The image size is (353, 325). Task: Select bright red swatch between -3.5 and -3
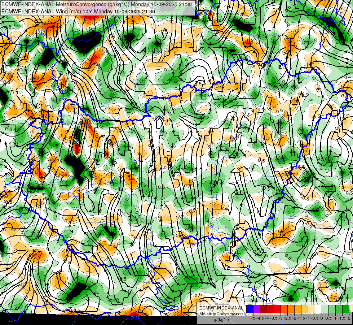[277, 309]
